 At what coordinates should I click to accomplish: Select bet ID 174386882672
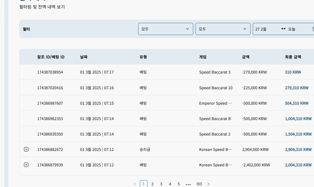(50, 149)
